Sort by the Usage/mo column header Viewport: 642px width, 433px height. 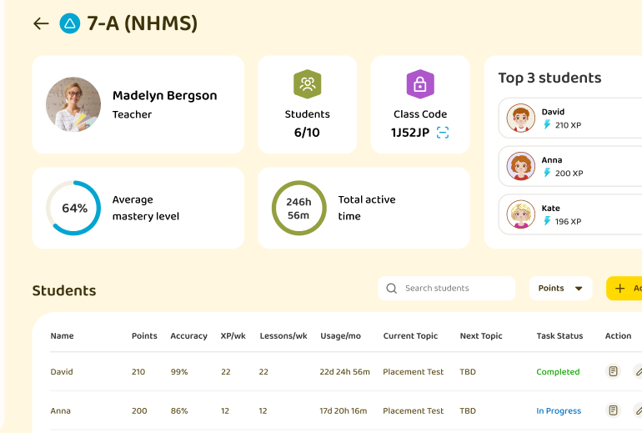[341, 336]
